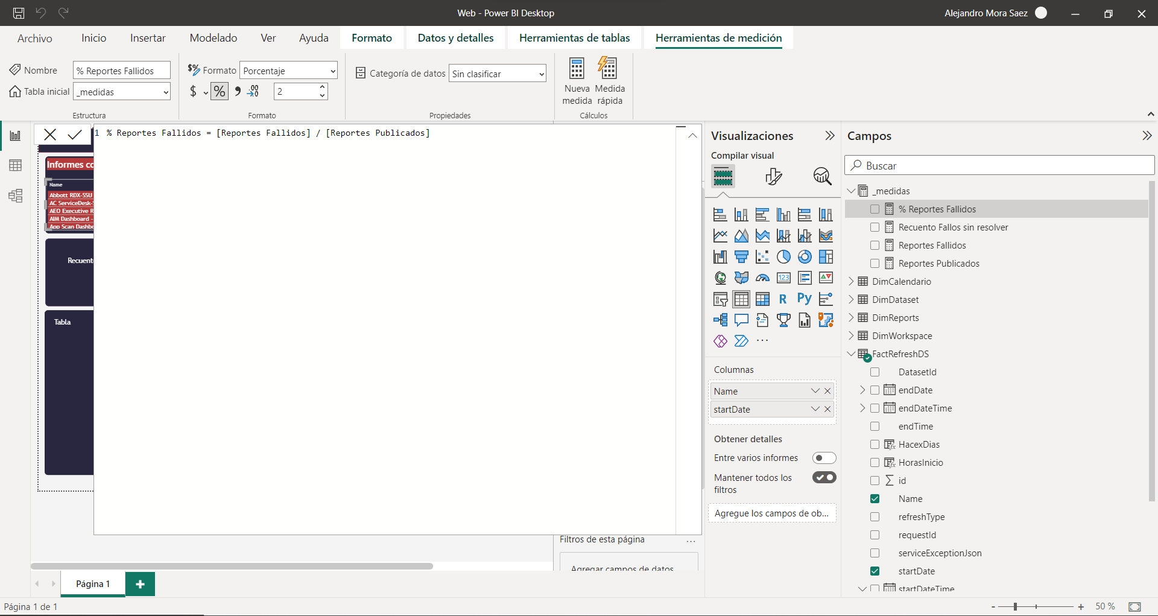
Task: Switch to the Data table view icon
Action: tap(15, 165)
